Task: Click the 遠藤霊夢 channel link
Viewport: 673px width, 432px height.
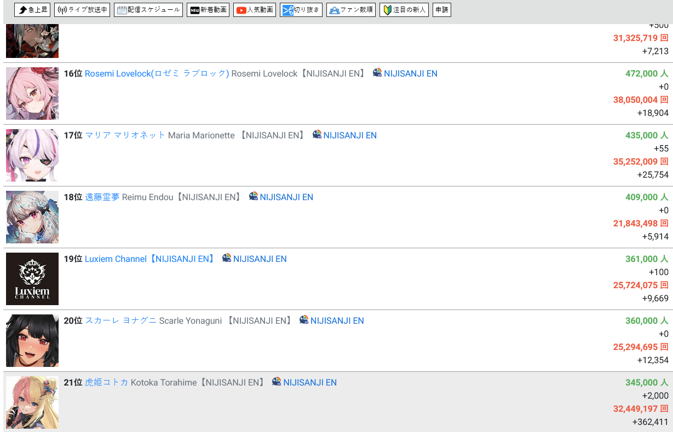Action: [102, 197]
